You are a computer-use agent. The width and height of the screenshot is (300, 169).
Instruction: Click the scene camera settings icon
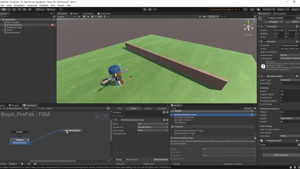204,17
